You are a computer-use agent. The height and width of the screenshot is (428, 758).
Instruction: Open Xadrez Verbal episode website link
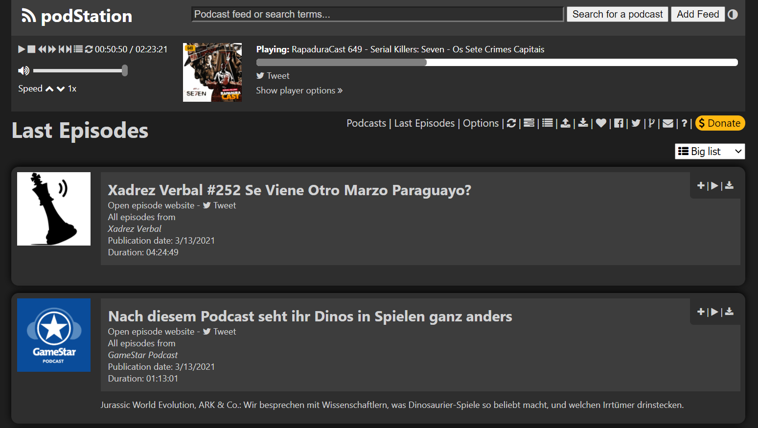[x=151, y=205]
